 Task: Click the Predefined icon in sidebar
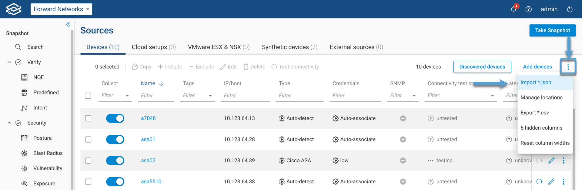pos(24,93)
